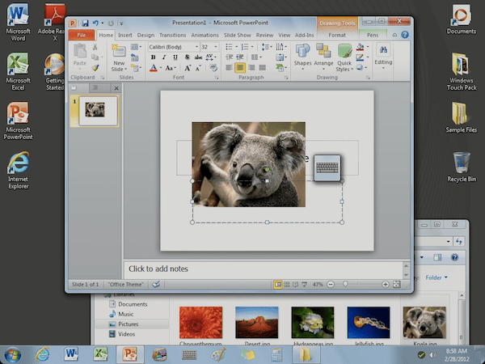Image resolution: width=485 pixels, height=364 pixels.
Task: Toggle center text alignment
Action: 240,68
